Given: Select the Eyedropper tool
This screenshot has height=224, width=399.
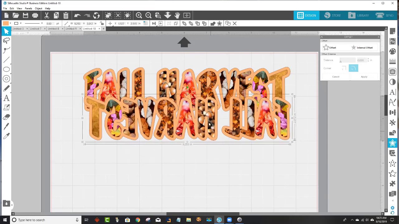Looking at the screenshot, I should (x=6, y=136).
